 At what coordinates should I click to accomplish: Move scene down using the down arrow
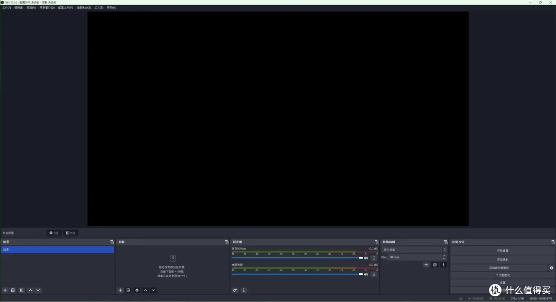(x=38, y=290)
